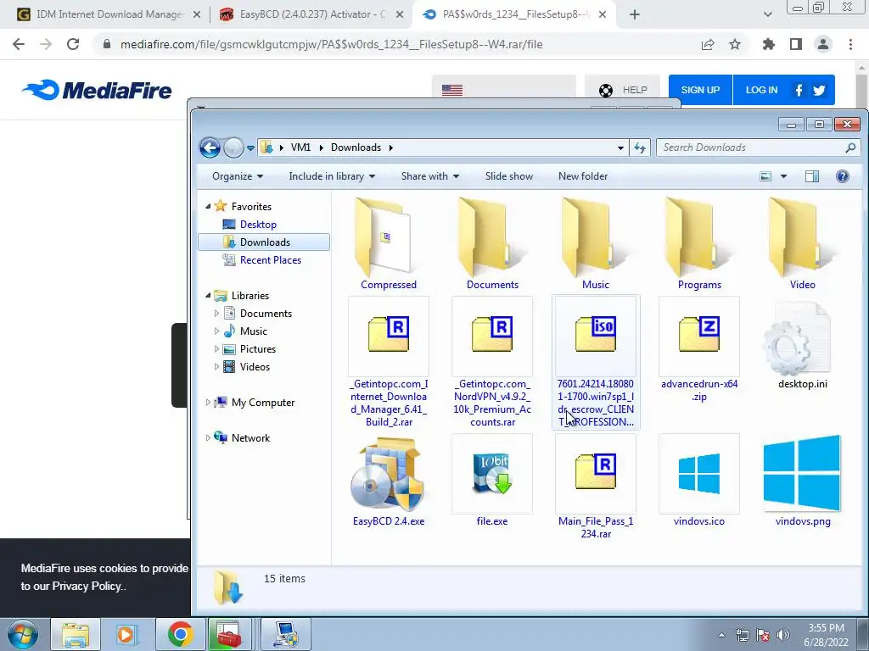The image size is (869, 651).
Task: Select the win7sp1 ISO file
Action: (596, 363)
